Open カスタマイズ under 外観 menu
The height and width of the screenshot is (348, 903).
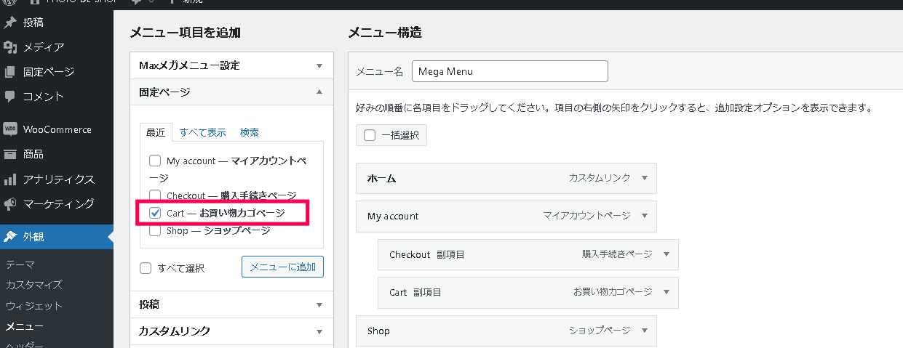click(x=33, y=285)
